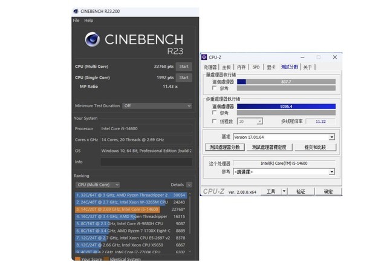Click the Cinebench R23 sphere logo

[x=93, y=39]
